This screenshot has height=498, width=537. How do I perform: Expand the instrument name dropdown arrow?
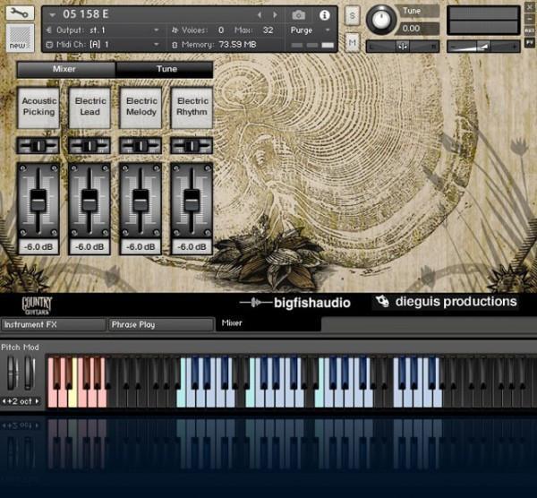click(x=52, y=15)
